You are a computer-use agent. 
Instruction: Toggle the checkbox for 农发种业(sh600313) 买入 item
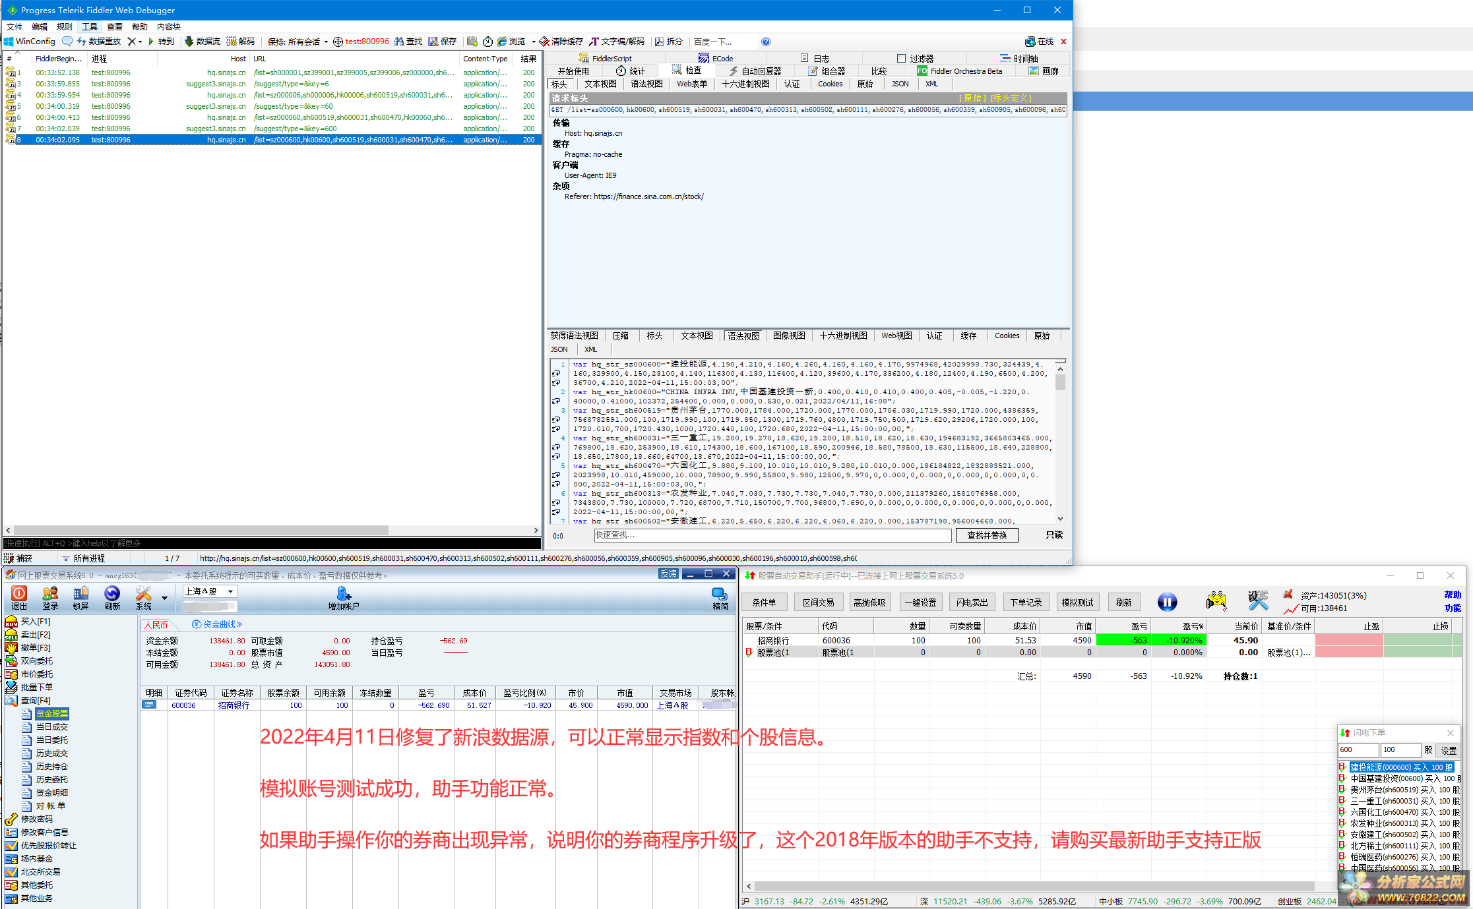pos(1342,823)
